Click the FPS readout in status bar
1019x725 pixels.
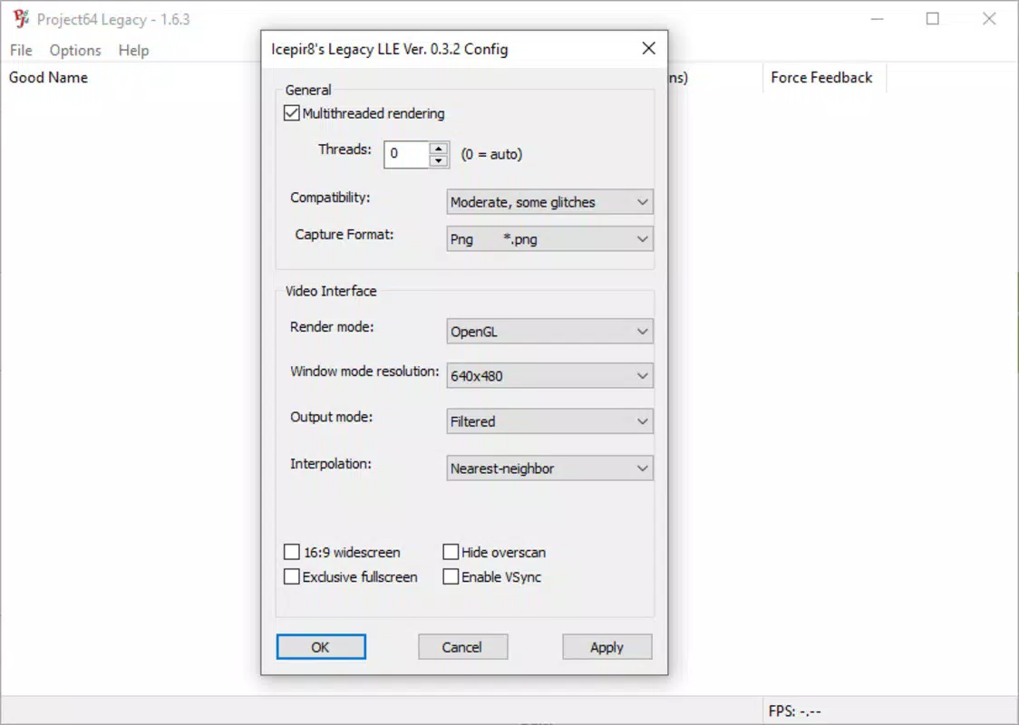(795, 711)
